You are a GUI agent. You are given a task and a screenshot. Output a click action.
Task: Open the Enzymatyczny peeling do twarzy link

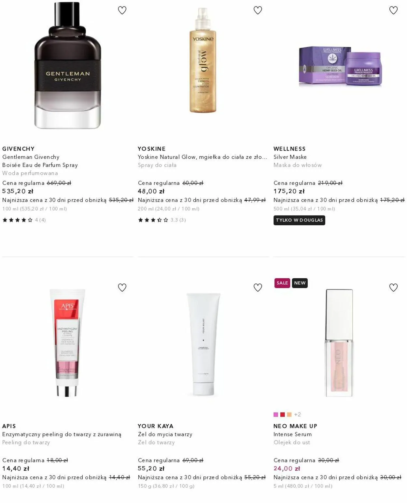(62, 434)
